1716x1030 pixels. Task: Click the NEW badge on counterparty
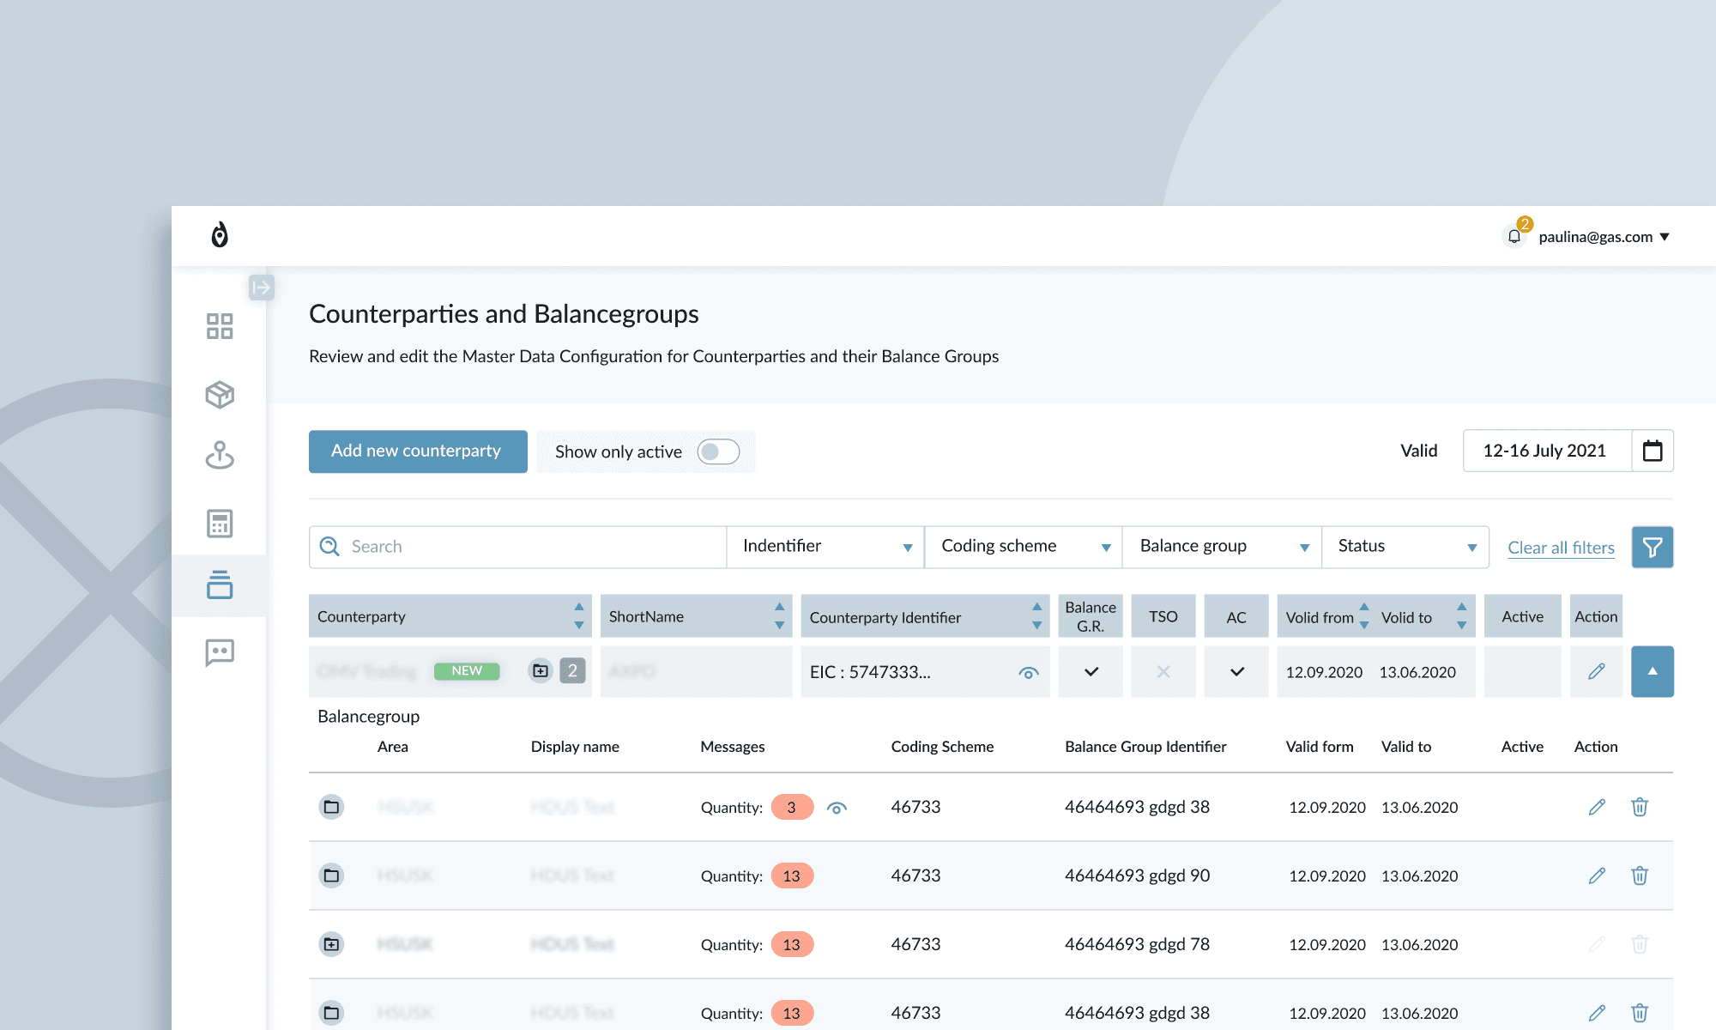pyautogui.click(x=467, y=671)
